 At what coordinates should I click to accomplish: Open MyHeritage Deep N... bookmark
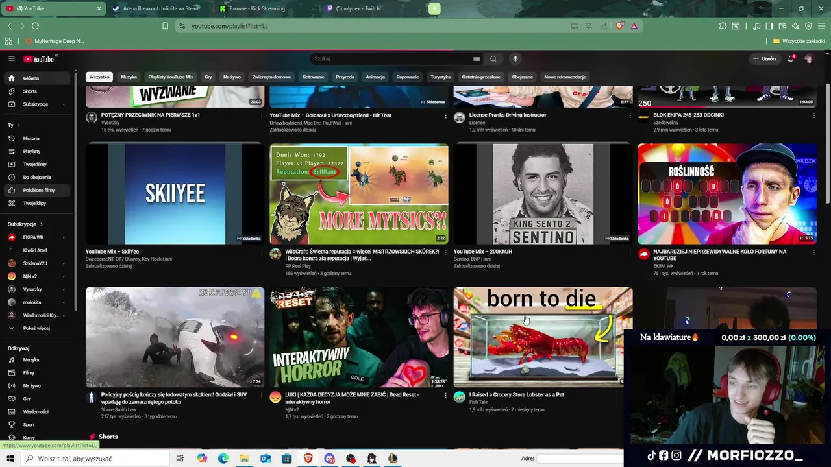pyautogui.click(x=55, y=41)
